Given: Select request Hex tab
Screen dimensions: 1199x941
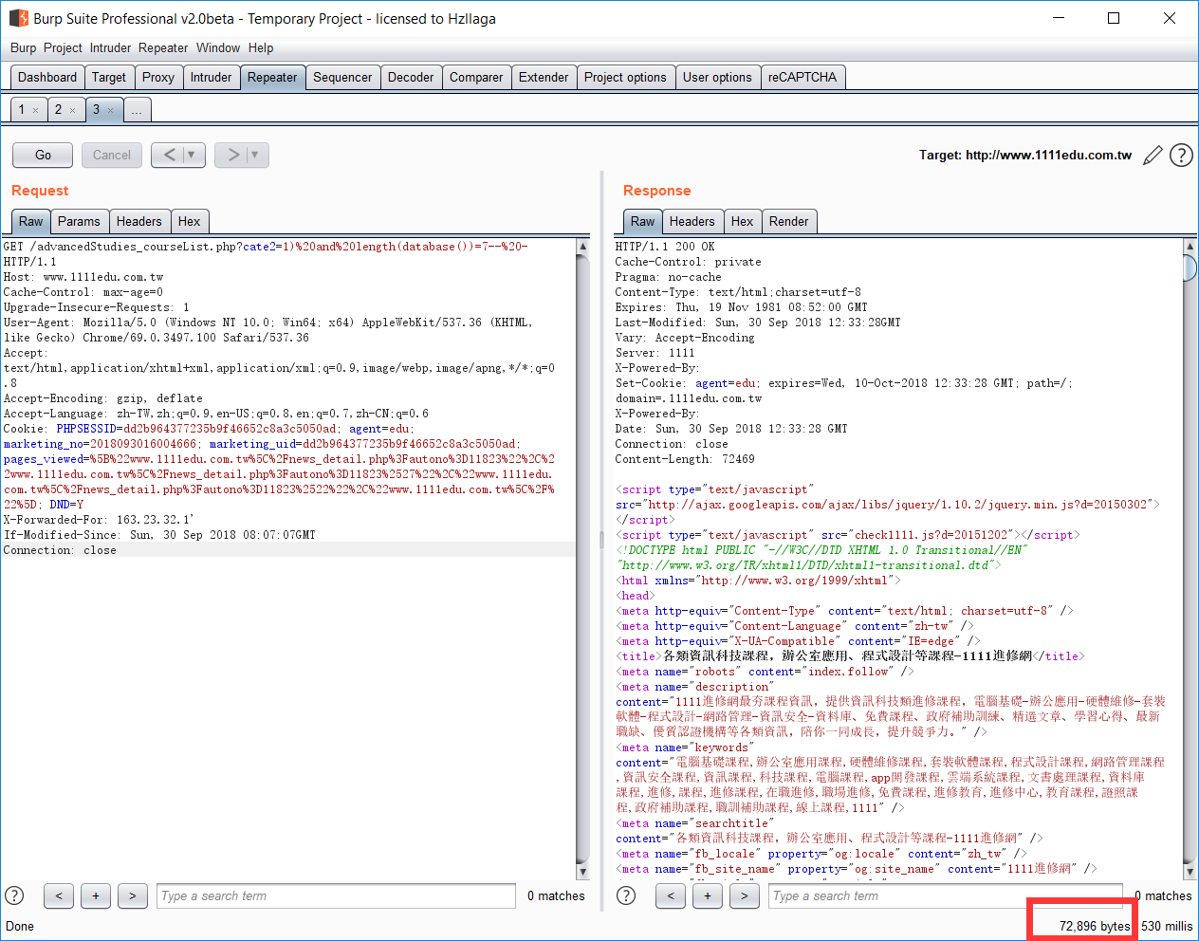Looking at the screenshot, I should coord(189,221).
